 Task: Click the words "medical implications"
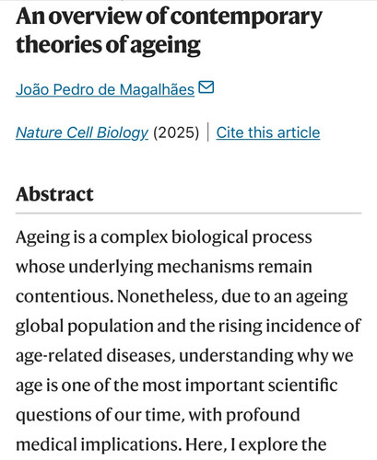click(98, 445)
